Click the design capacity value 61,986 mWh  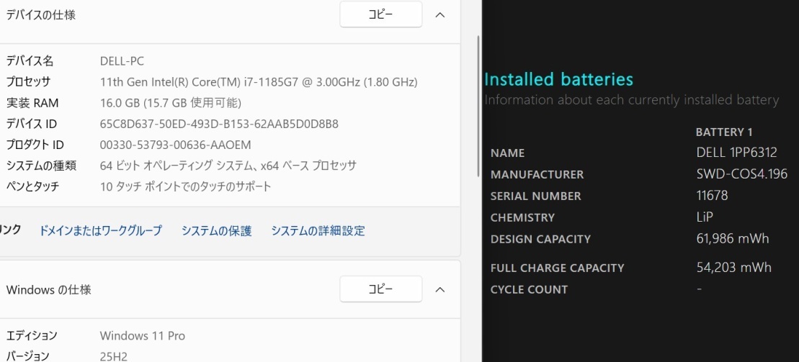(733, 239)
